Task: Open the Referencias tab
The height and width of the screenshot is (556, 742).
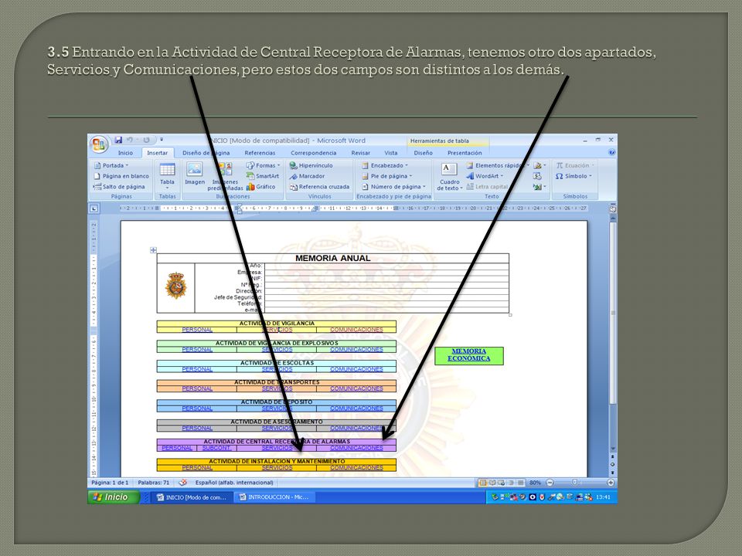Action: pyautogui.click(x=260, y=153)
